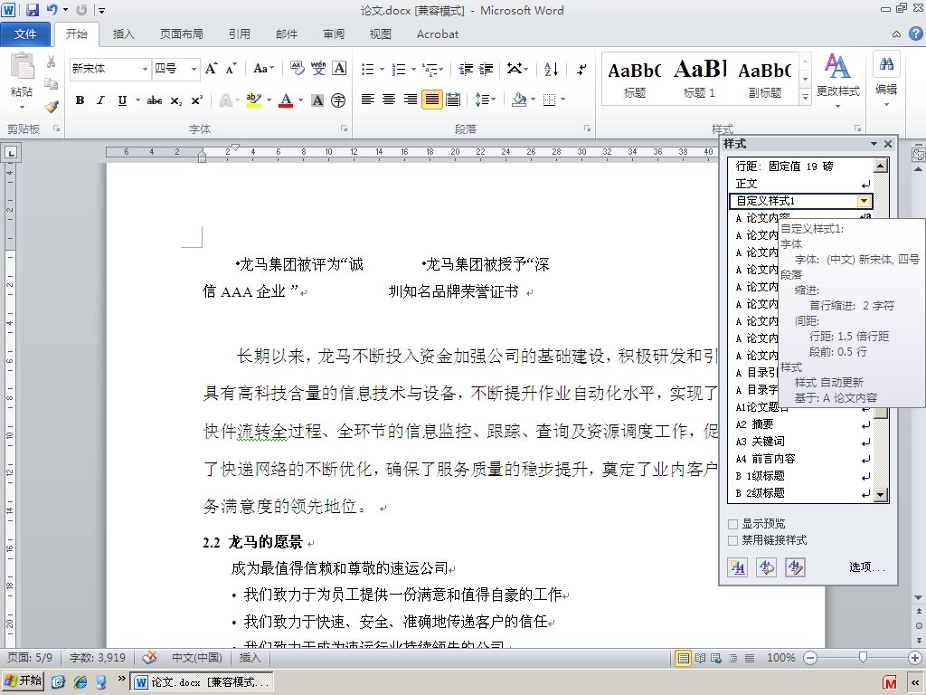Viewport: 926px width, 695px height.
Task: Apply subscript formatting
Action: pos(176,100)
